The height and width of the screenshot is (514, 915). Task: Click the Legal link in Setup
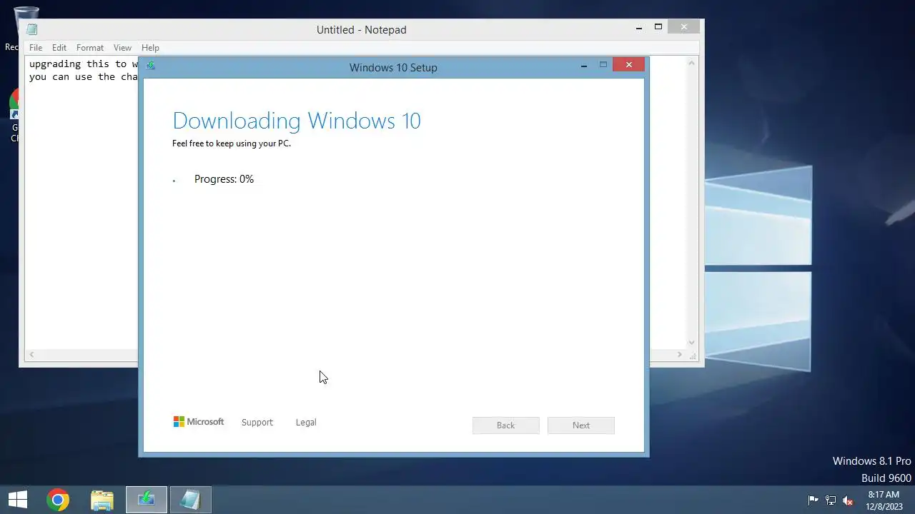click(306, 423)
